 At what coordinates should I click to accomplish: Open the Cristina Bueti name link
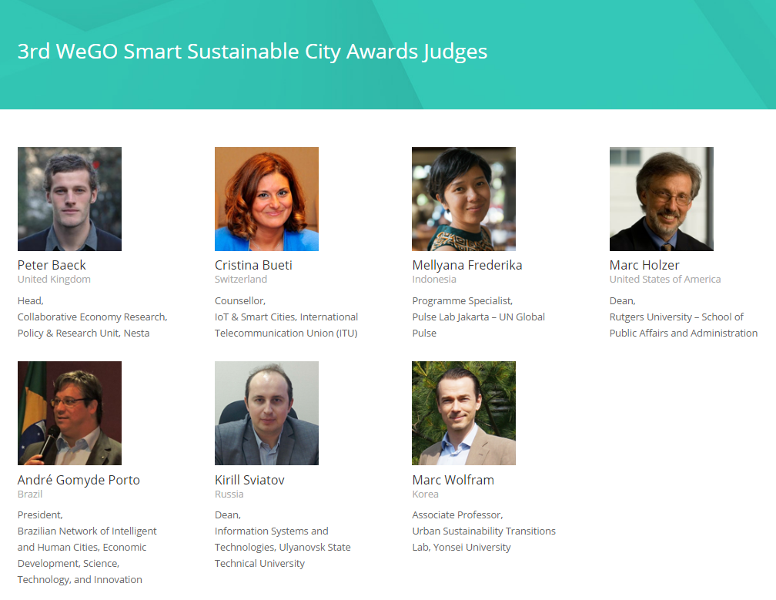(x=253, y=266)
